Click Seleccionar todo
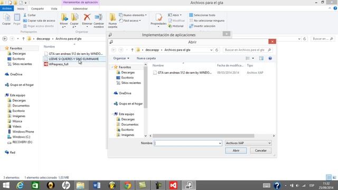The height and width of the screenshot is (190, 338). pyautogui.click(x=202, y=15)
